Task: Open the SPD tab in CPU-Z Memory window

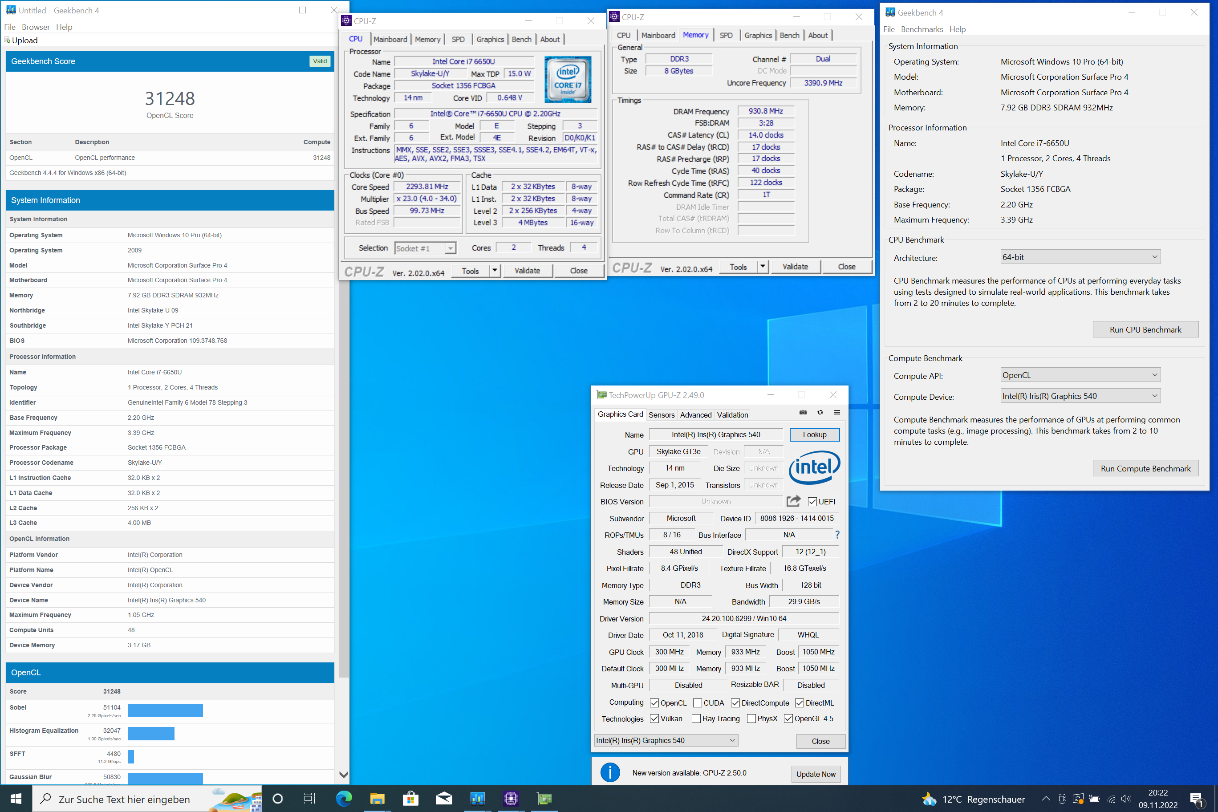Action: tap(726, 35)
